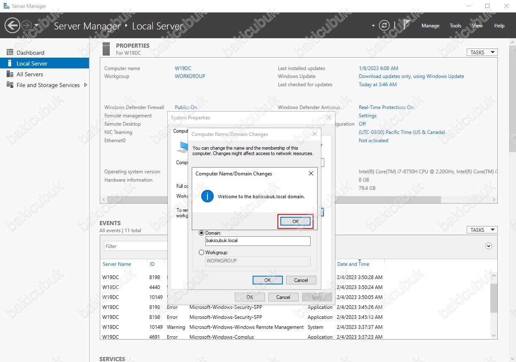Close the Welcome message dialog with X

click(311, 174)
